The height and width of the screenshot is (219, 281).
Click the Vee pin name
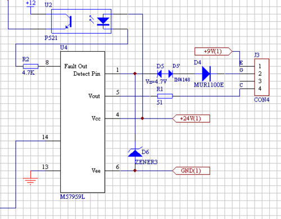pos(96,171)
